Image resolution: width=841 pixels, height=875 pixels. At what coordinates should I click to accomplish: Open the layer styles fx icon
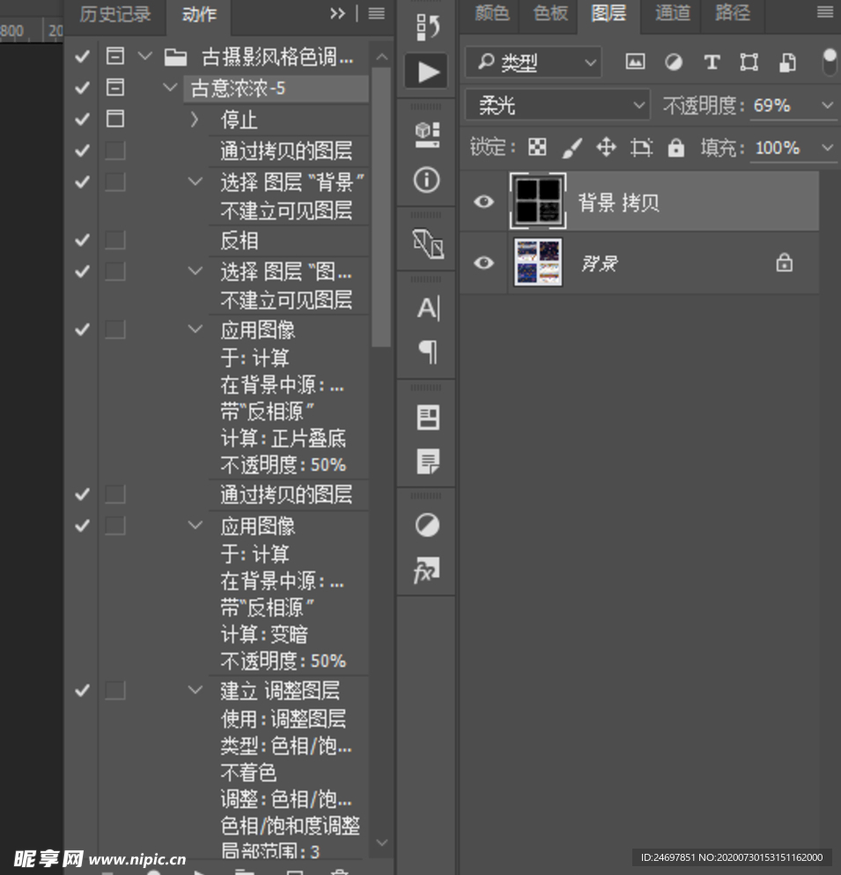tap(425, 570)
